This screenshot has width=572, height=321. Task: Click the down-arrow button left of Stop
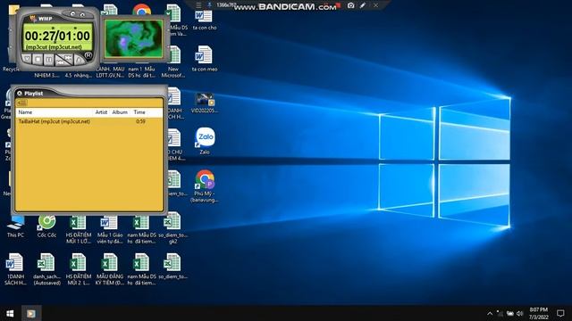click(27, 59)
